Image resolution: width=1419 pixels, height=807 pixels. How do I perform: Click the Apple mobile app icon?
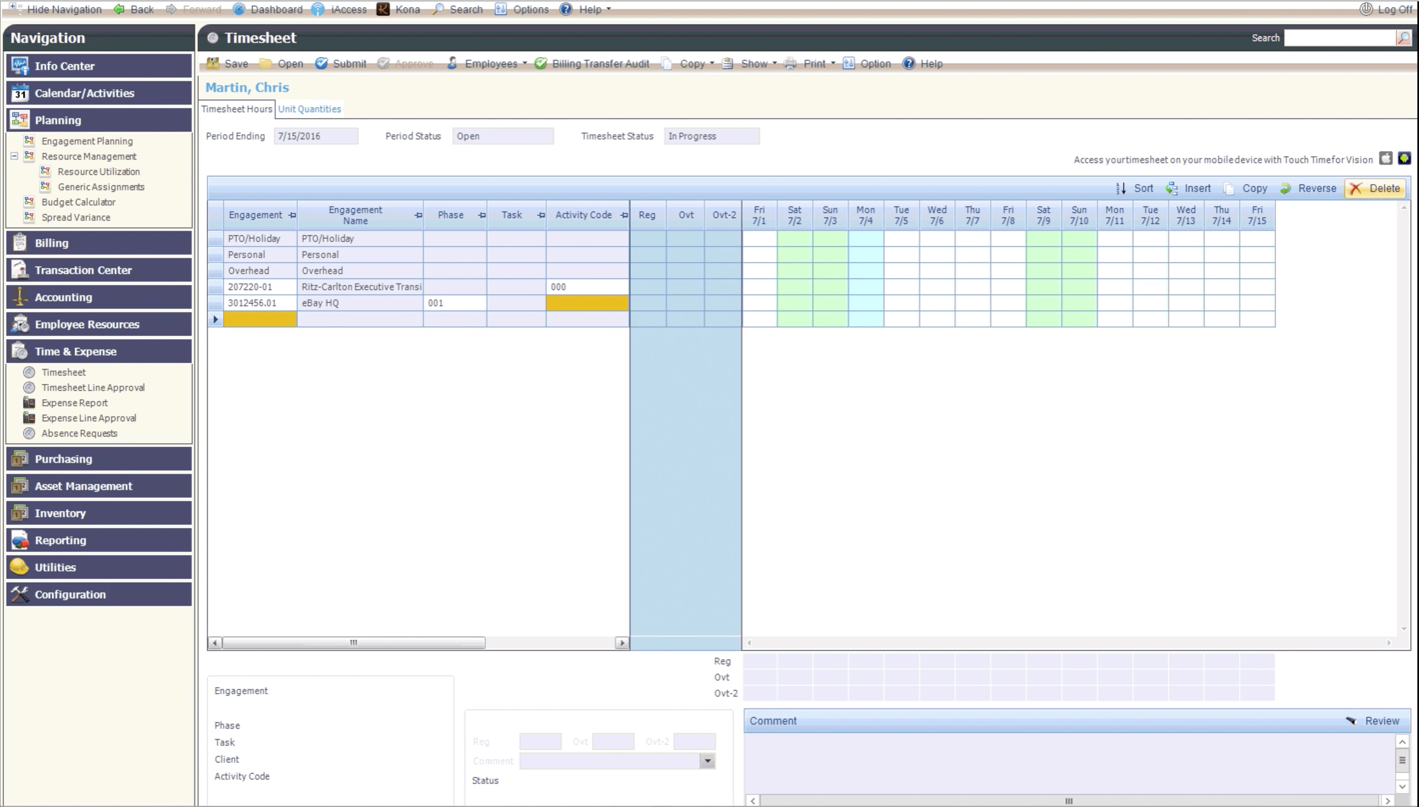[1386, 159]
